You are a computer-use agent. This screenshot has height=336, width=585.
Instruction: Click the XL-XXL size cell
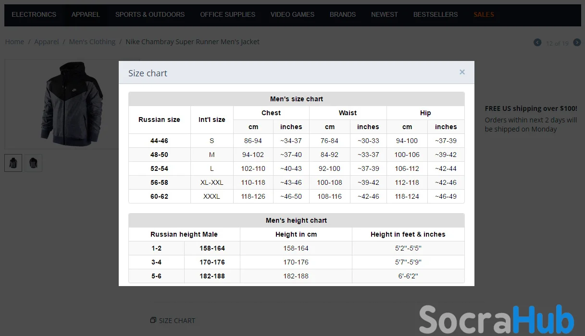click(x=212, y=182)
